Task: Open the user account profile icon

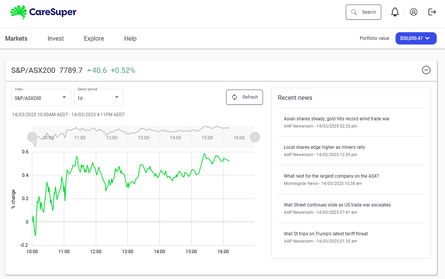Action: coord(413,12)
